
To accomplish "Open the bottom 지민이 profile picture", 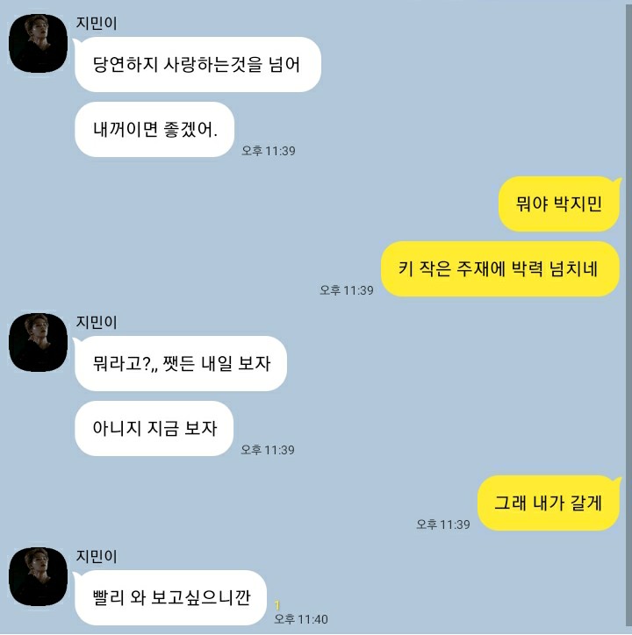I will tap(38, 577).
